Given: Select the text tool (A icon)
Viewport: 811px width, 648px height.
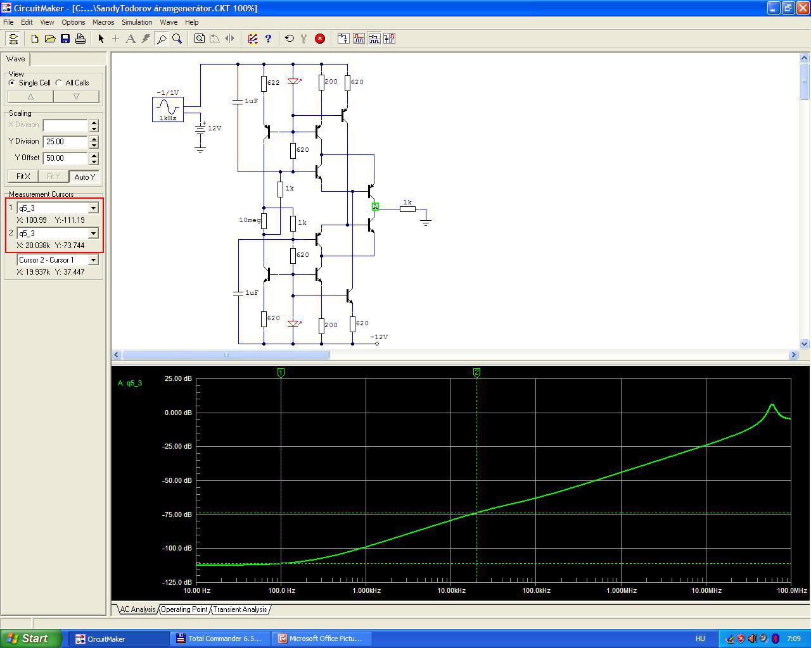Looking at the screenshot, I should point(131,39).
